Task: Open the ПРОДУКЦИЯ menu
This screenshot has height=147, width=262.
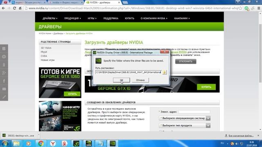Action: (72, 18)
